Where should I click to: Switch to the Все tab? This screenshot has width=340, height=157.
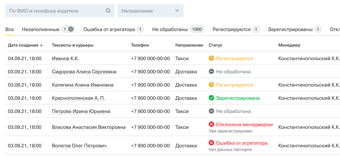coord(10,29)
